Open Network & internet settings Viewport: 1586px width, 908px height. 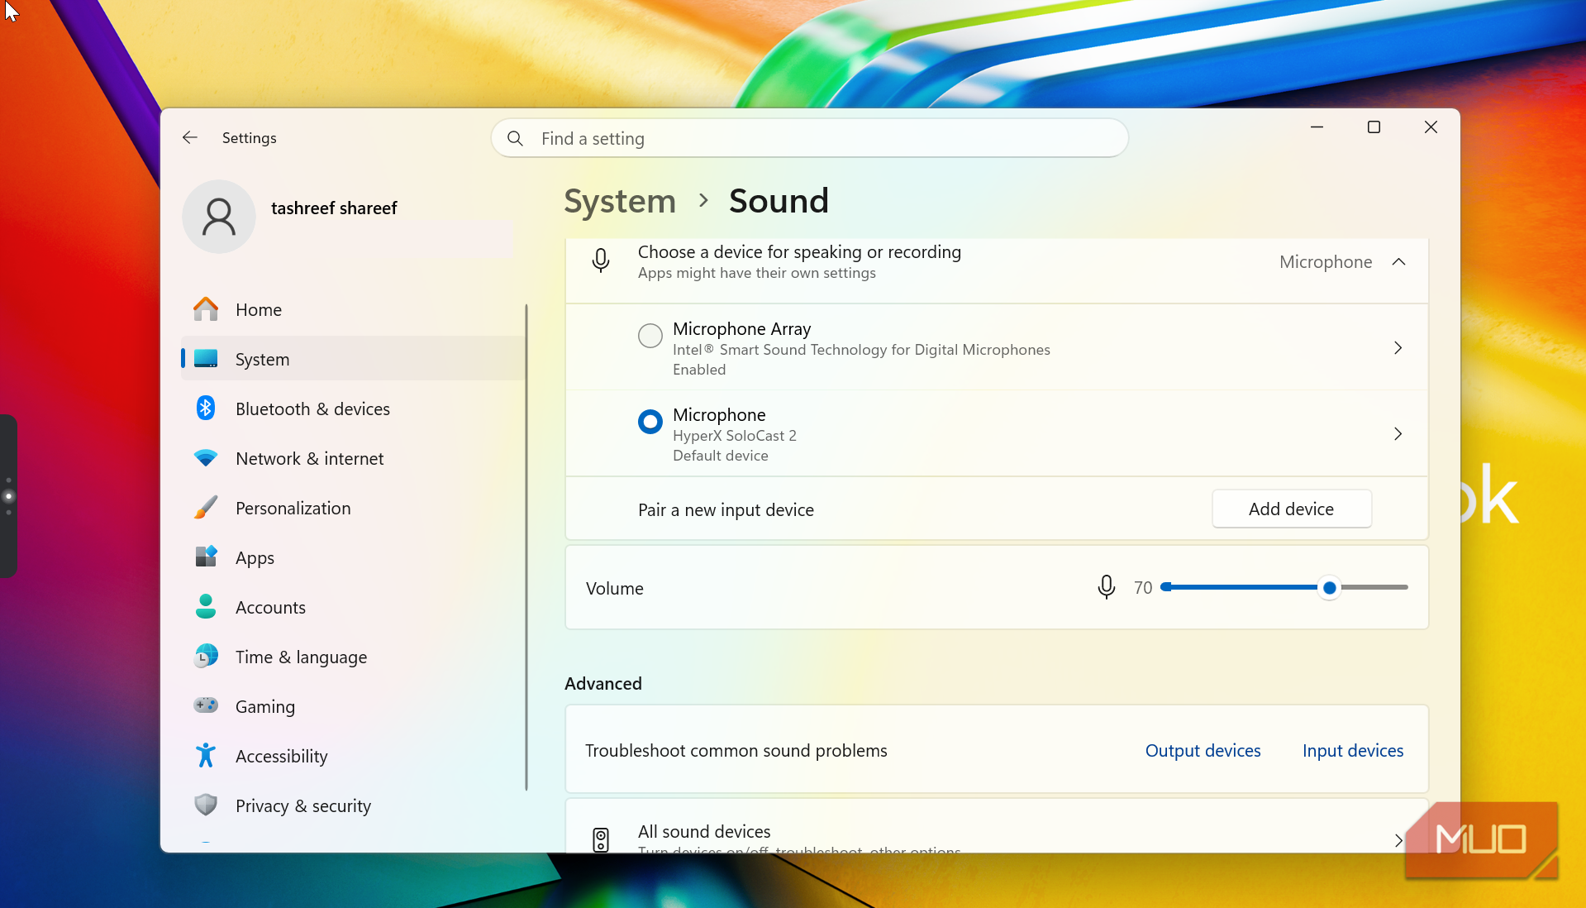tap(354, 458)
